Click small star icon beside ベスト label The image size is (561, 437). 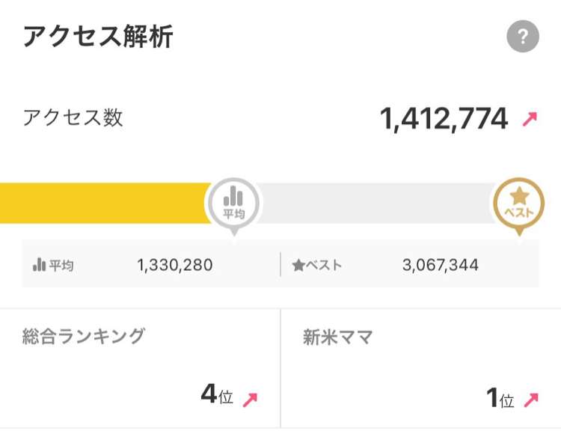coord(298,265)
